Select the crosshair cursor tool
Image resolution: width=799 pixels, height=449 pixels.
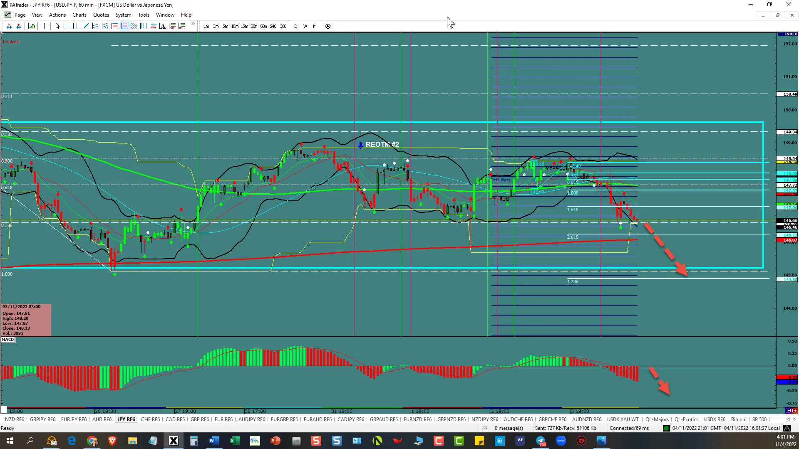(44, 26)
